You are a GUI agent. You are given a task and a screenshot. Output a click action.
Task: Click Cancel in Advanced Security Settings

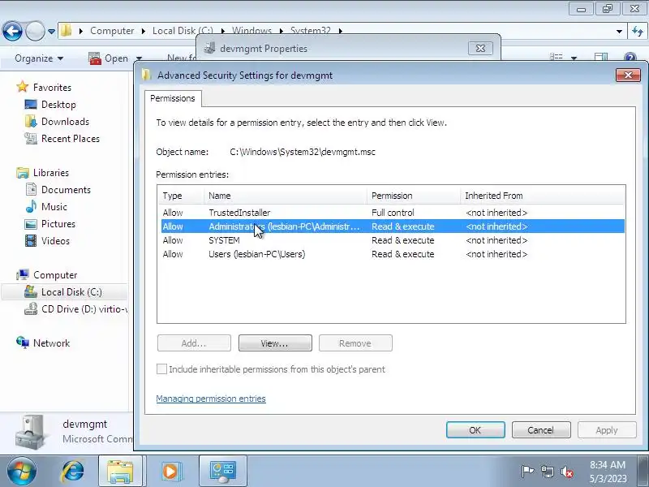tap(541, 430)
